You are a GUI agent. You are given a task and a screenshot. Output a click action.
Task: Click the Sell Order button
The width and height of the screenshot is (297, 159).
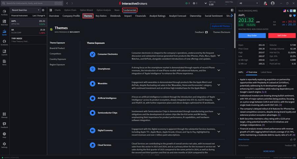click(282, 35)
